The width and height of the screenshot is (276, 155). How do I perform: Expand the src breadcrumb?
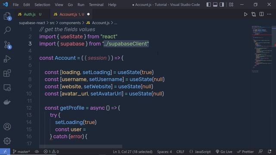click(x=52, y=23)
